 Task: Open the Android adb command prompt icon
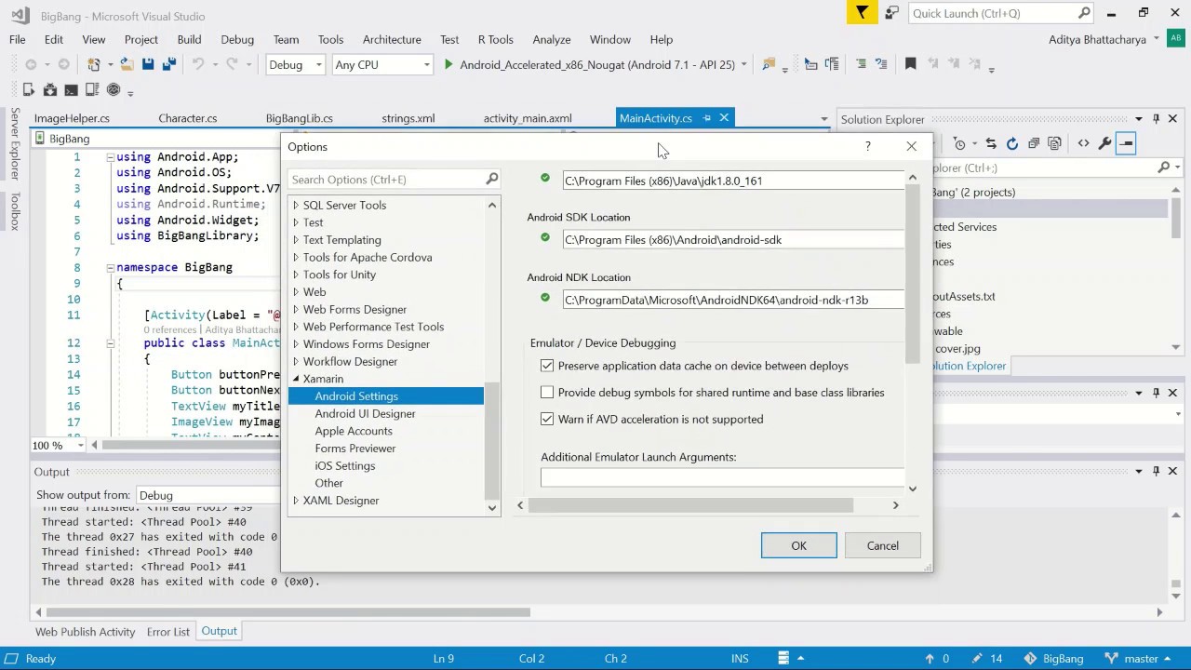pyautogui.click(x=71, y=90)
